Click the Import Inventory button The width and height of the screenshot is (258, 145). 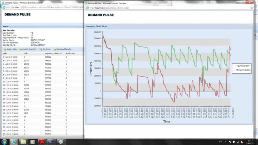[28, 49]
